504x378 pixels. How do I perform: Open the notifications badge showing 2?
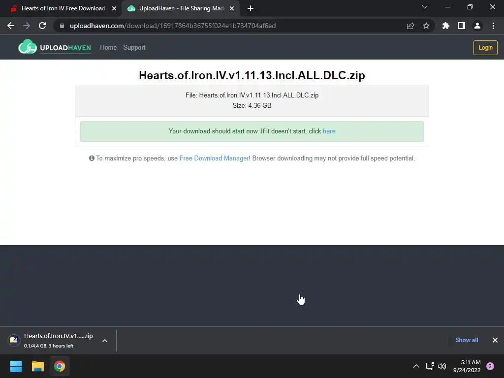tap(490, 366)
